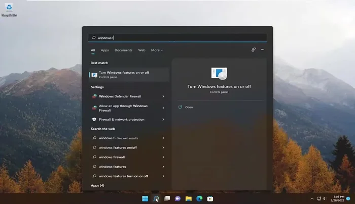This screenshot has height=204, width=355.
Task: Expand arrow for 'windows firewall' suggestion
Action: click(x=163, y=157)
